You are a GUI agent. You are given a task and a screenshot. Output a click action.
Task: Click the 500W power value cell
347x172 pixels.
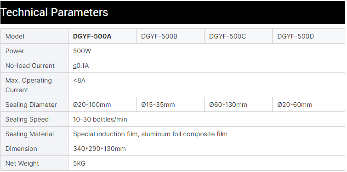click(x=206, y=51)
